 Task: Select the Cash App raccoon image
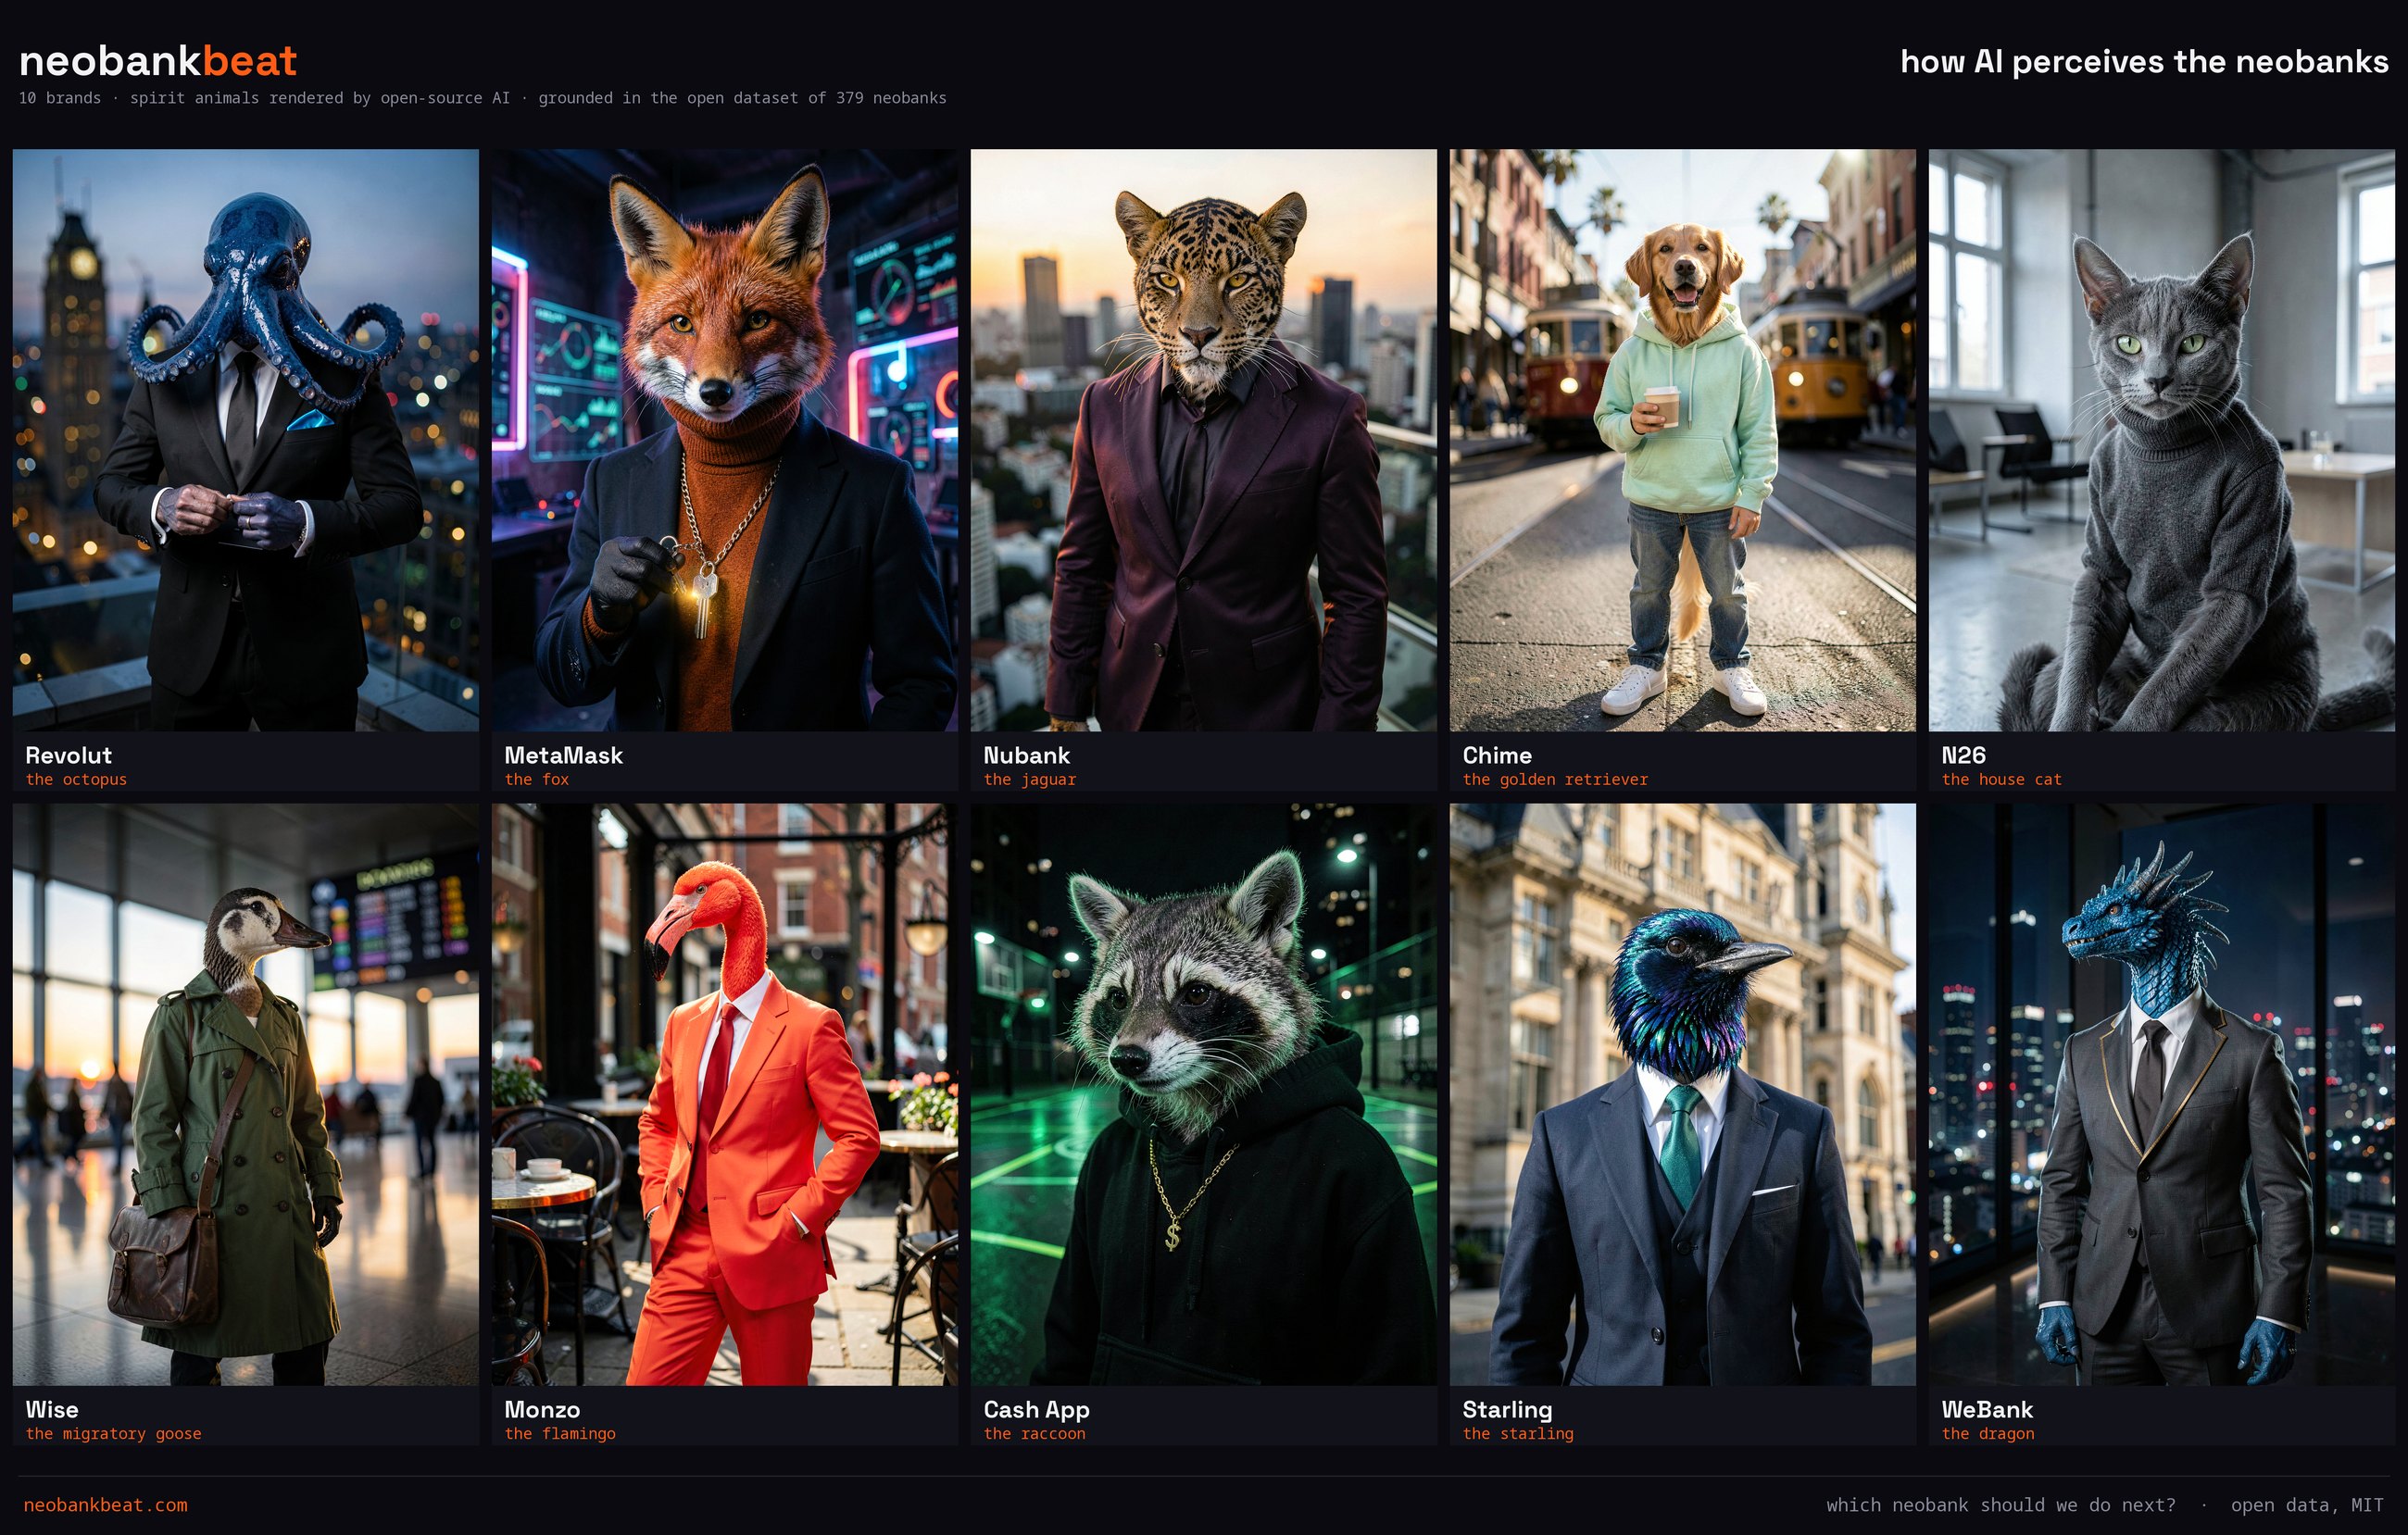(1204, 1095)
